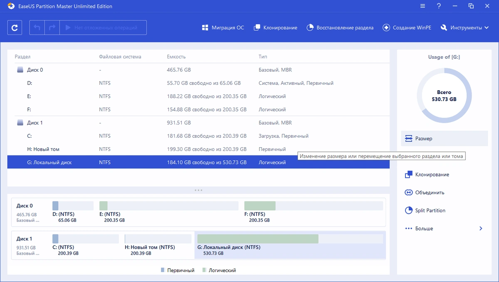Select G: Локальный диск block in disk map
The width and height of the screenshot is (499, 282).
point(290,245)
